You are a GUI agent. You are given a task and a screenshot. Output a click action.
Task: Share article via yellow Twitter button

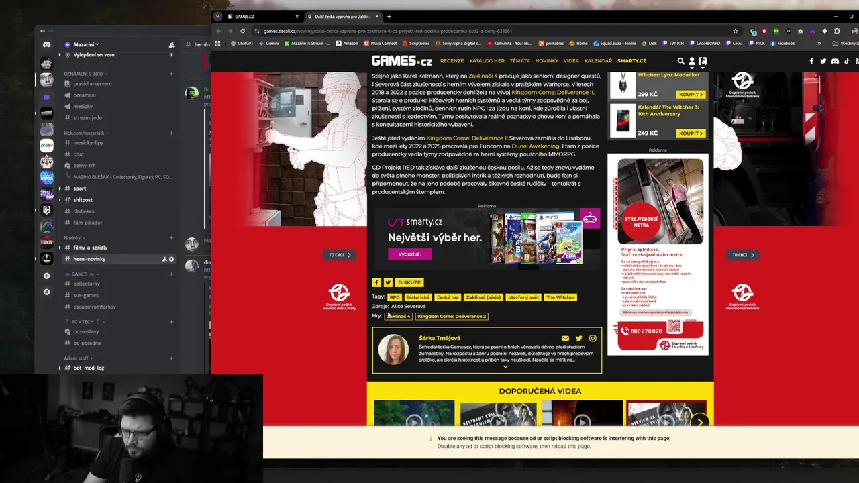pos(388,282)
